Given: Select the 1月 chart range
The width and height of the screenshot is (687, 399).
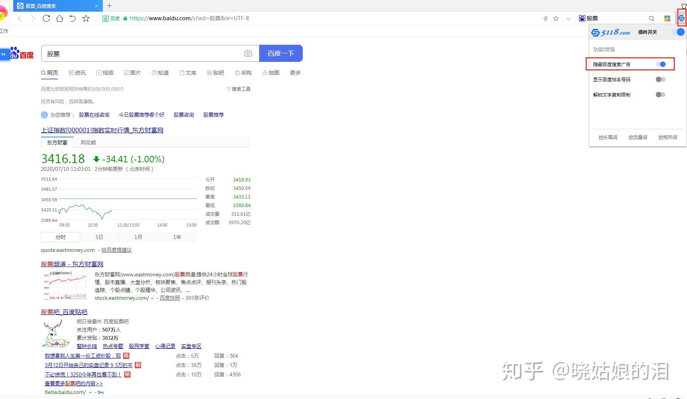Looking at the screenshot, I should (x=138, y=237).
